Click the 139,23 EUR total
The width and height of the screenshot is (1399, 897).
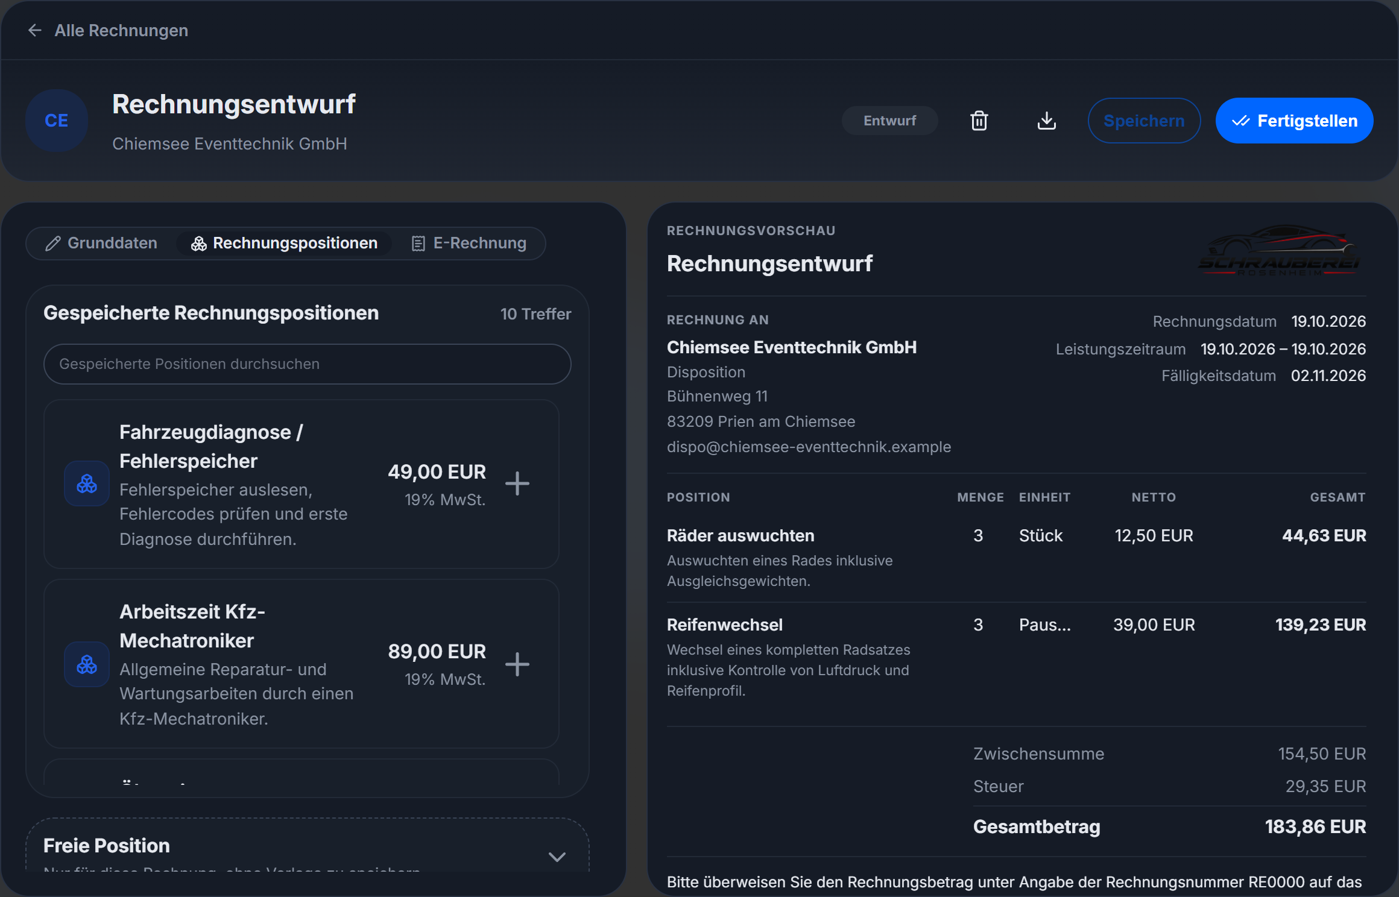[1321, 625]
